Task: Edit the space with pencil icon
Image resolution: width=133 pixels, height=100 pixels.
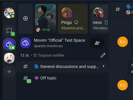Action: point(103,55)
